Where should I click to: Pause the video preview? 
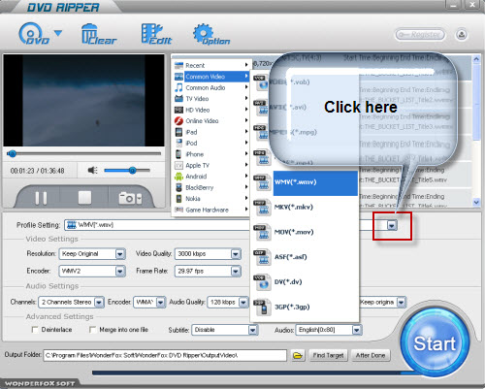41,198
